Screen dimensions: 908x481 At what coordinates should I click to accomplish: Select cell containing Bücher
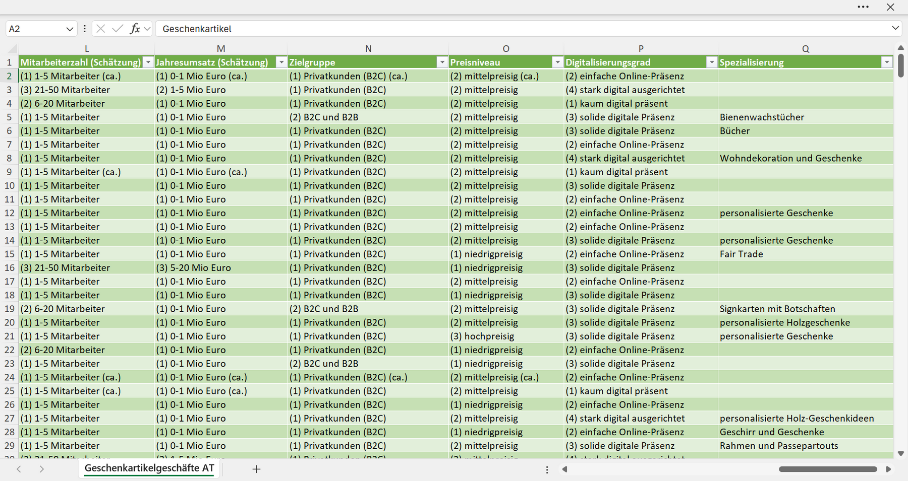click(x=806, y=131)
